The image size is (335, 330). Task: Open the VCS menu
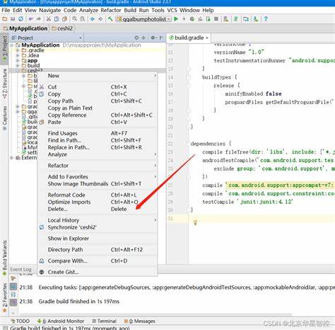tap(172, 11)
